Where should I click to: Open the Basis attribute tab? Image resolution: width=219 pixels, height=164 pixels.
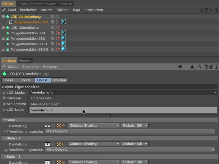click(x=9, y=80)
